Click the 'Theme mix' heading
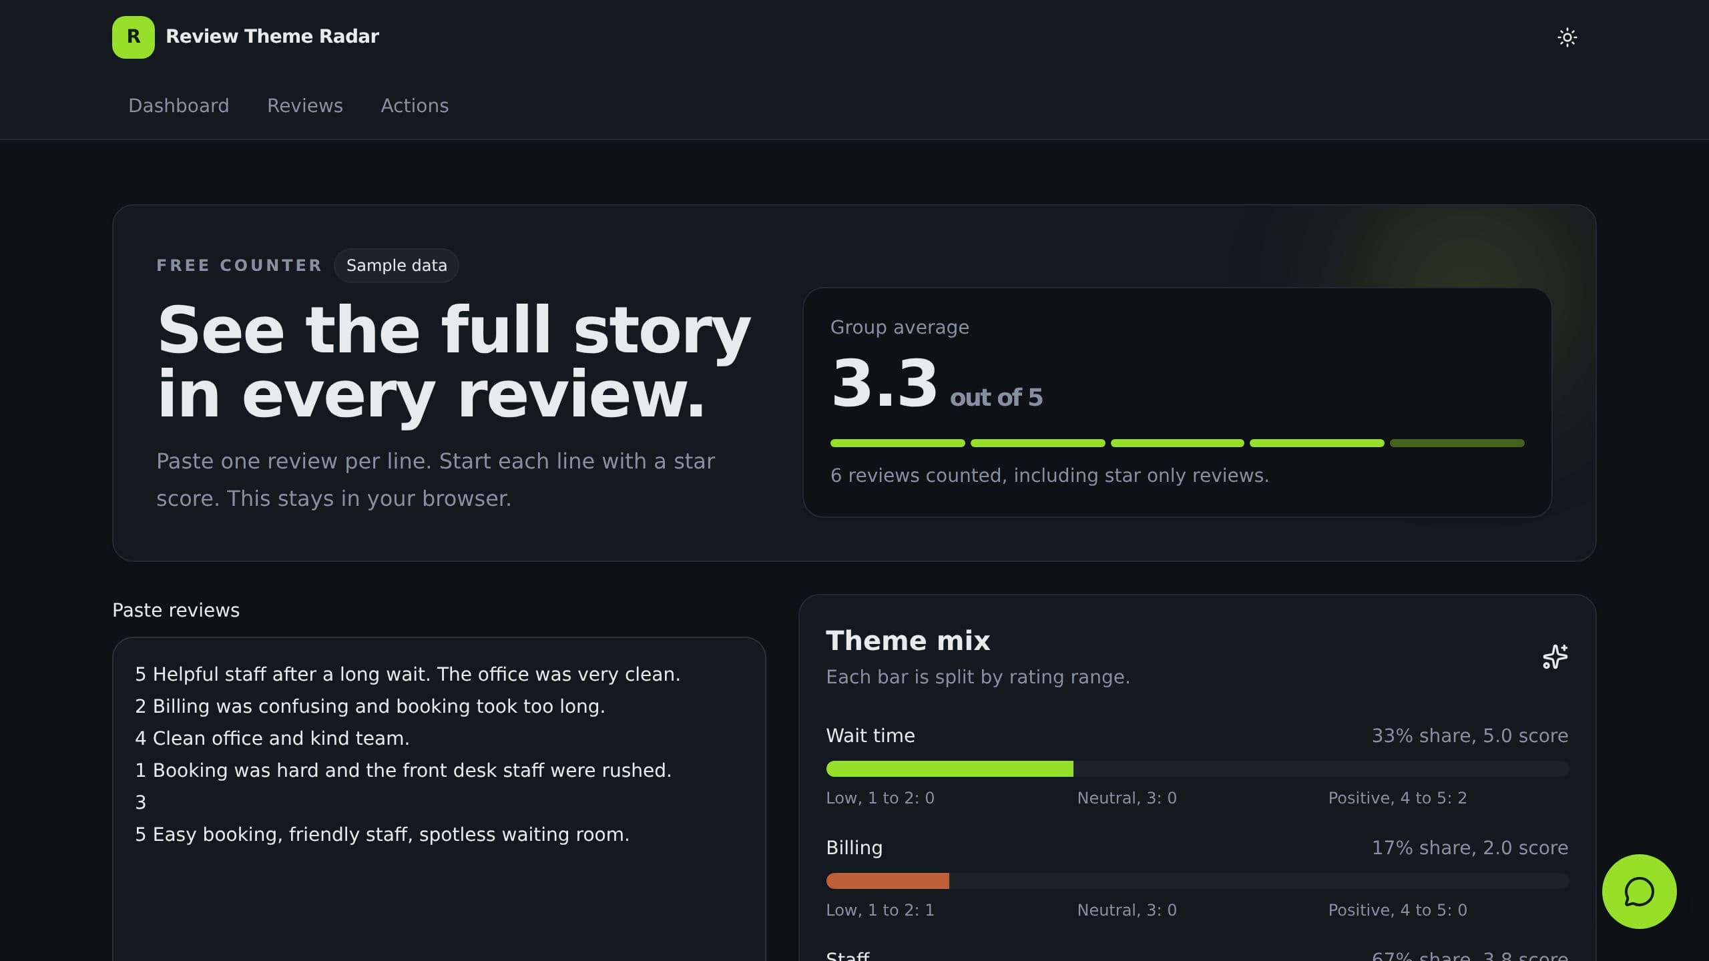Image resolution: width=1709 pixels, height=961 pixels. point(908,641)
